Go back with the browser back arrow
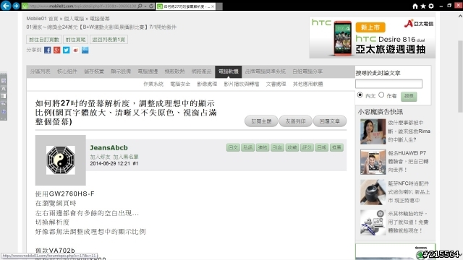463x260 pixels. pyautogui.click(x=6, y=6)
